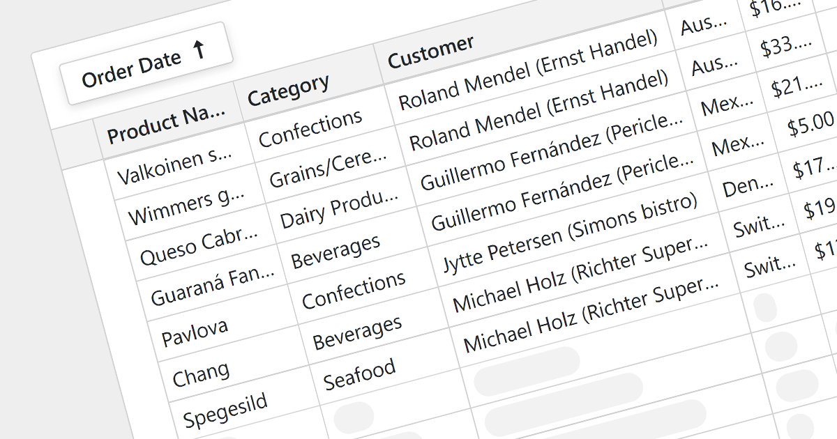This screenshot has height=439, width=837.
Task: Click the ascending sort arrow on Order Date
Action: 199,50
